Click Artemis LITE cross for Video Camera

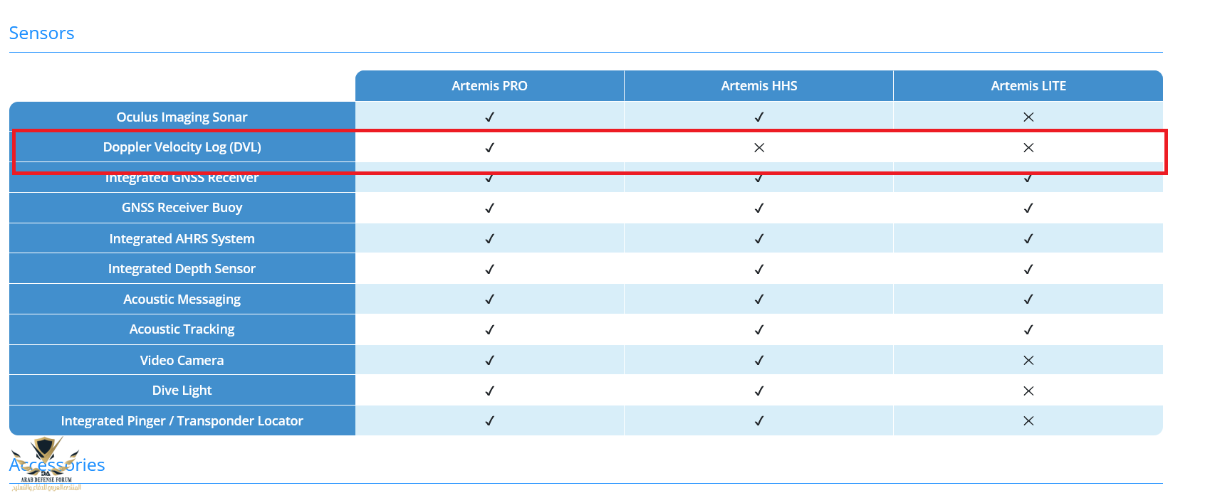(x=1028, y=361)
